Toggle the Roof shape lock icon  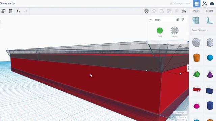coord(178,19)
